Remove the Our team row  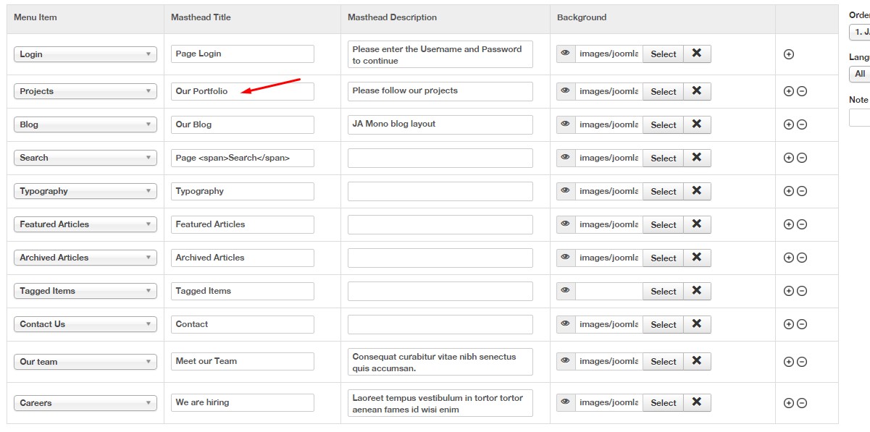point(802,362)
